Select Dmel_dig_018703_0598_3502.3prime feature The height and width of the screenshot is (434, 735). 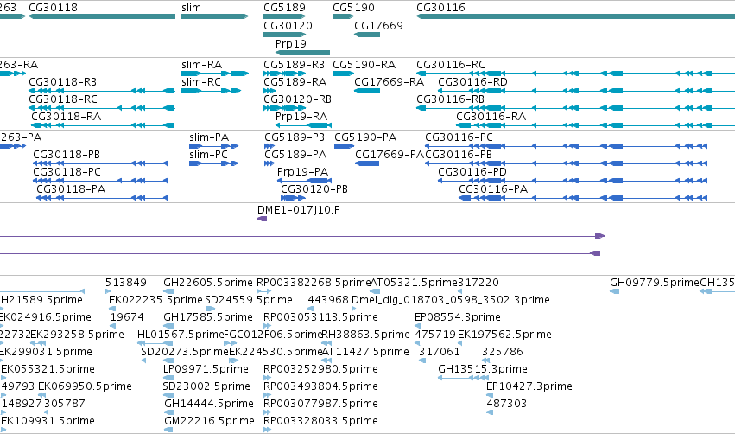pyautogui.click(x=451, y=300)
